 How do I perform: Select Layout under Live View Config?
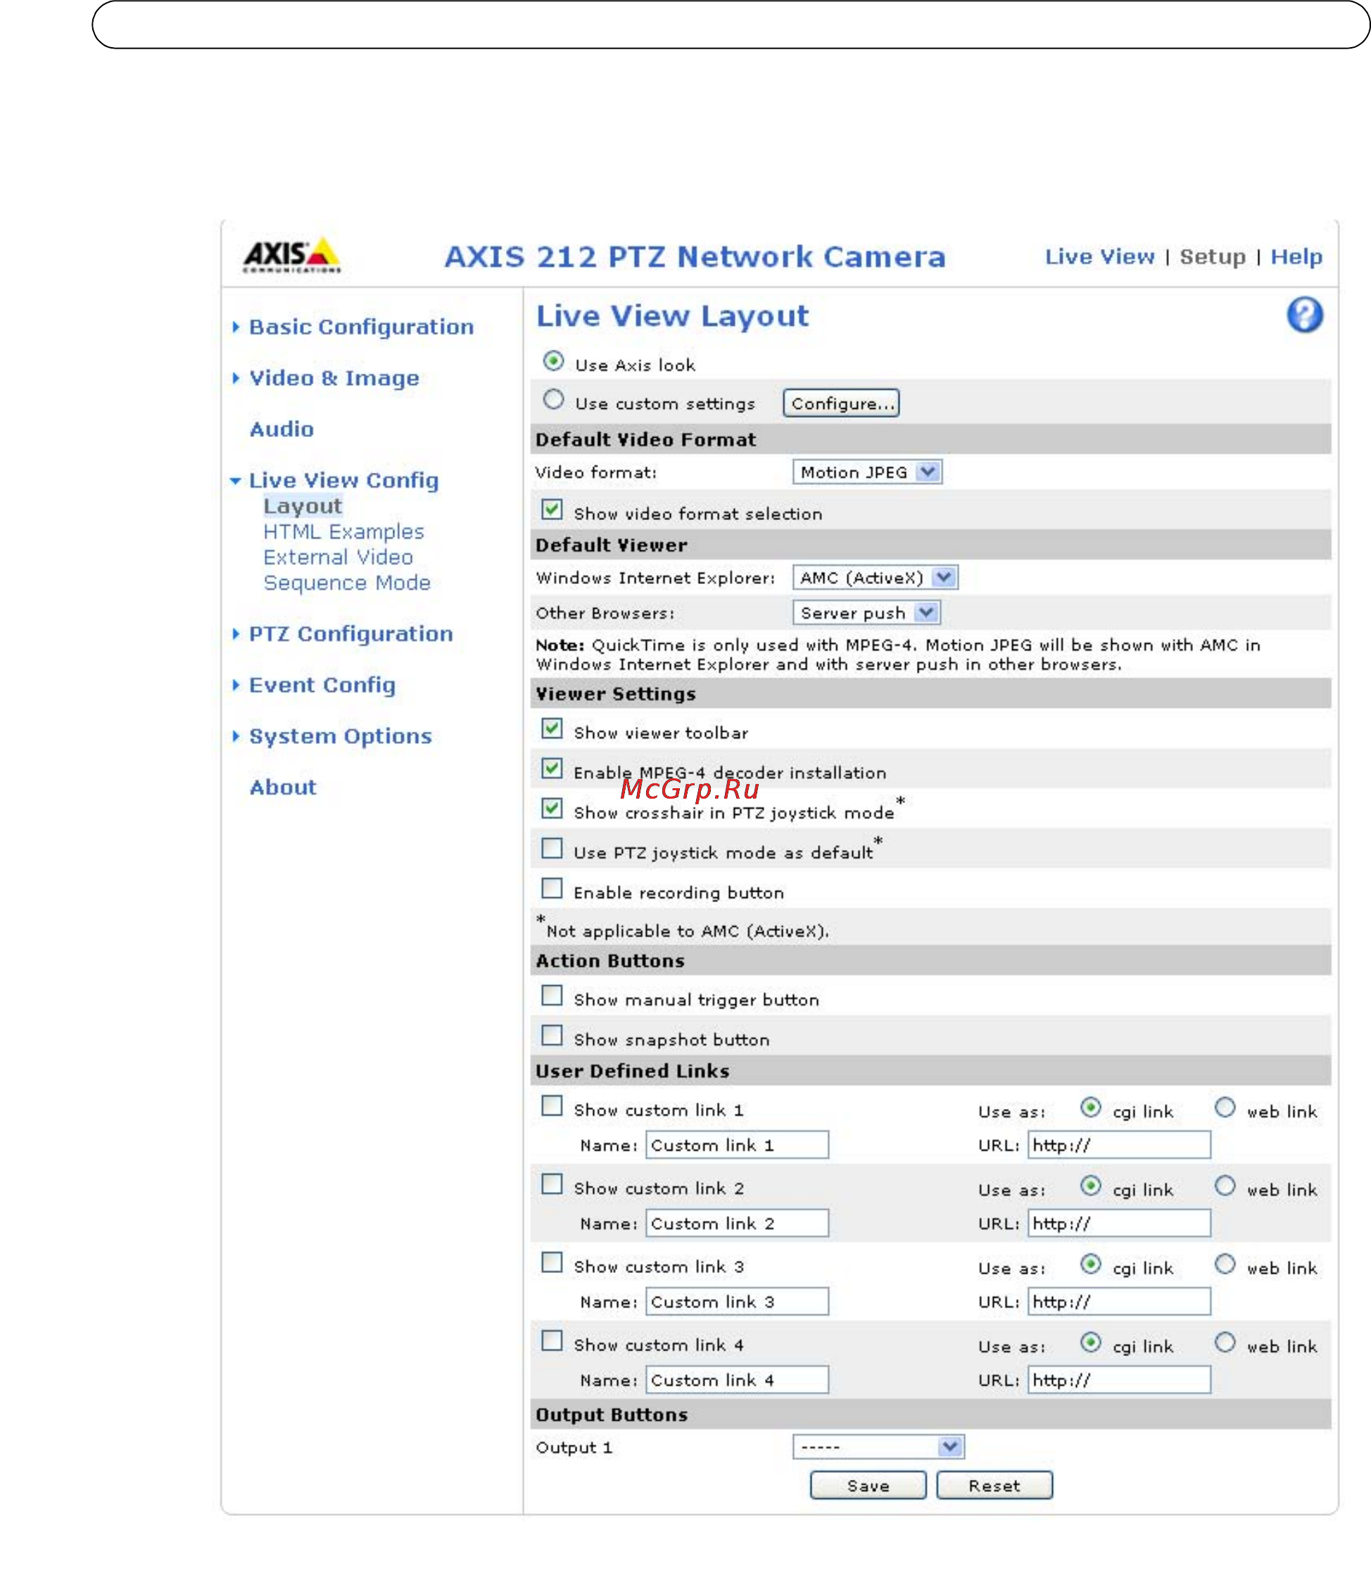click(x=302, y=505)
